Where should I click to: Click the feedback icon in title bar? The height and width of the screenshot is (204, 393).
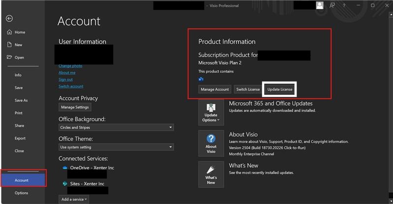[333, 5]
